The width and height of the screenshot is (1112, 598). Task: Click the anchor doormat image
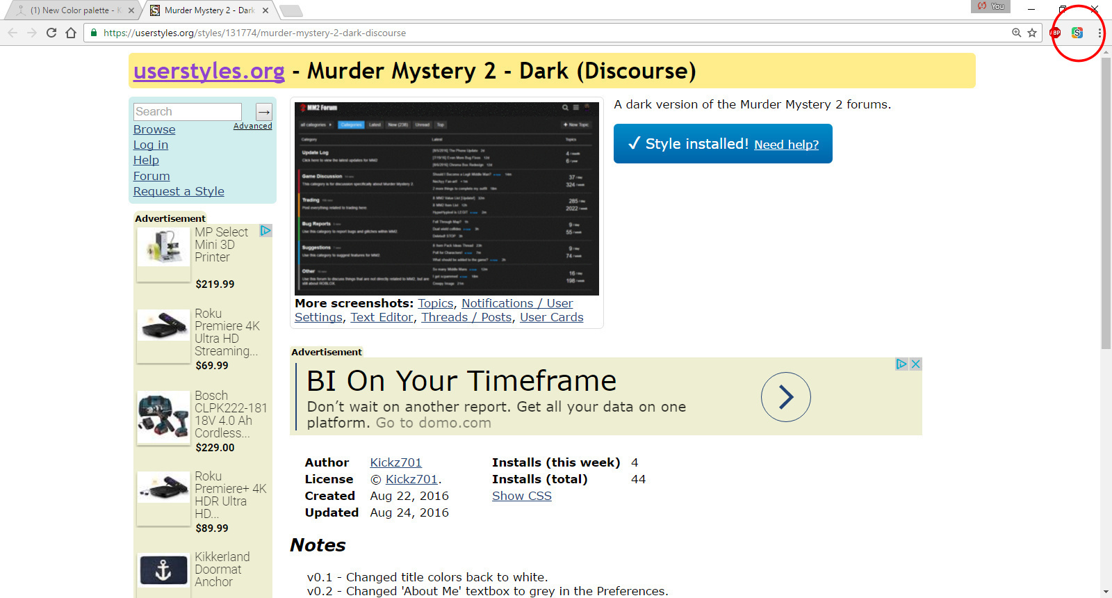click(x=163, y=571)
